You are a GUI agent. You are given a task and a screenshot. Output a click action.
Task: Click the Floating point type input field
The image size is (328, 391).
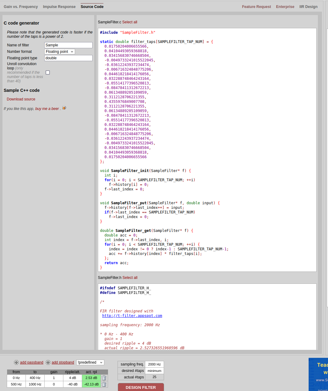[68, 58]
